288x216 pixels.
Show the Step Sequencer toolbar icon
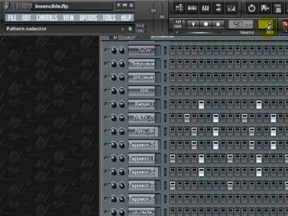coord(192,8)
